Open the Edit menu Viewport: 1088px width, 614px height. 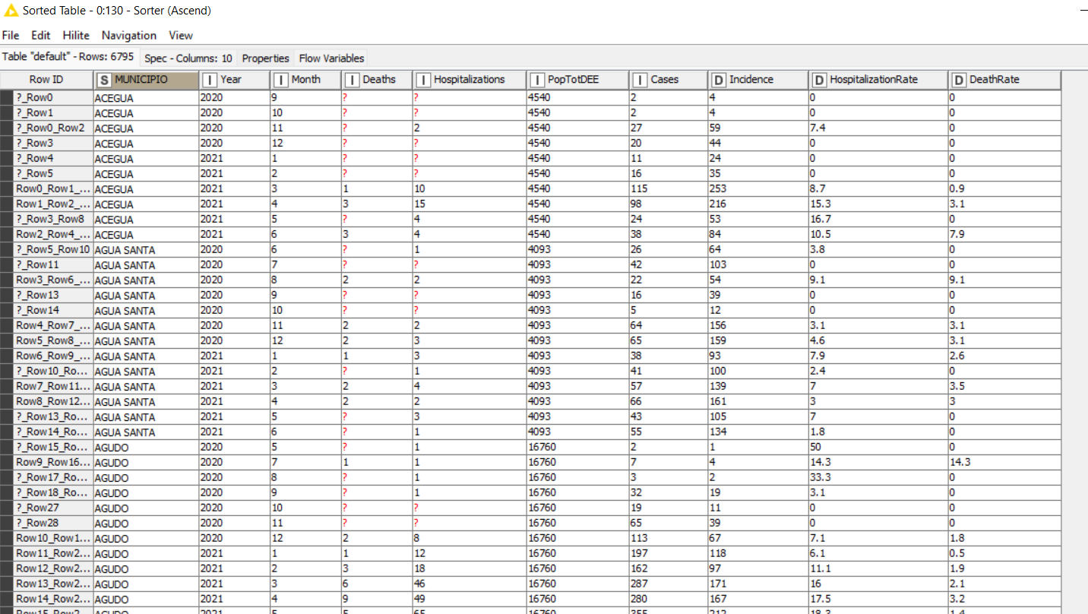click(41, 35)
